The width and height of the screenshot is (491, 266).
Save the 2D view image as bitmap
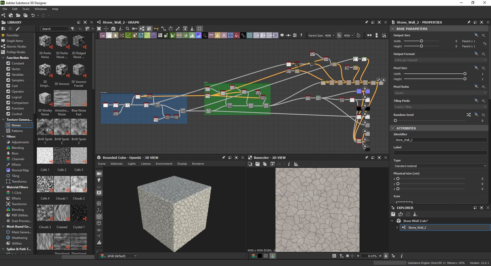(x=257, y=164)
